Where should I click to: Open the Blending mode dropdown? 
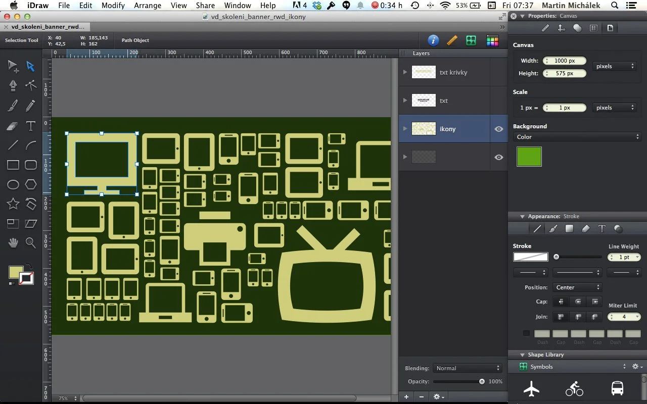(x=467, y=368)
